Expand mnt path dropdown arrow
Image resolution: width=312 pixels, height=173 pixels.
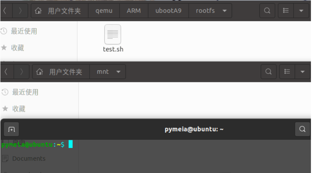[118, 72]
